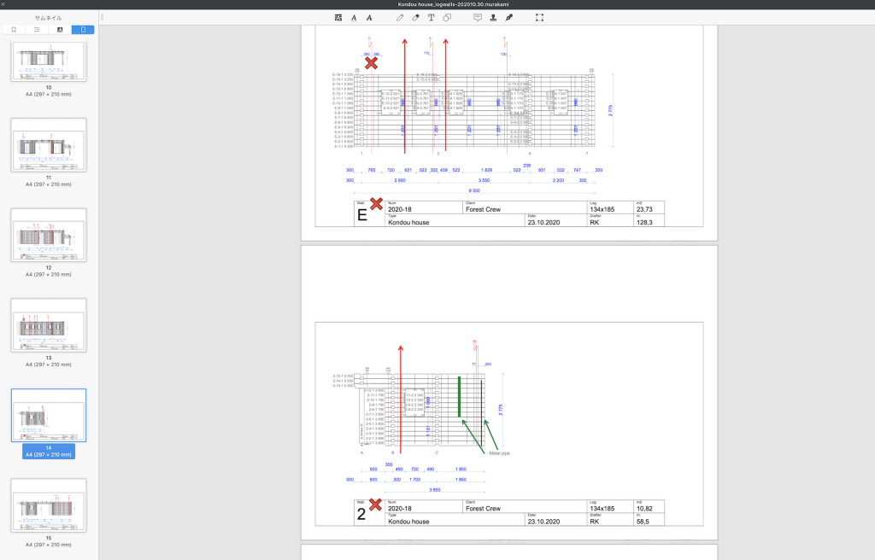
Task: Click 'Forest Crew' in wall E title block
Action: coord(484,210)
